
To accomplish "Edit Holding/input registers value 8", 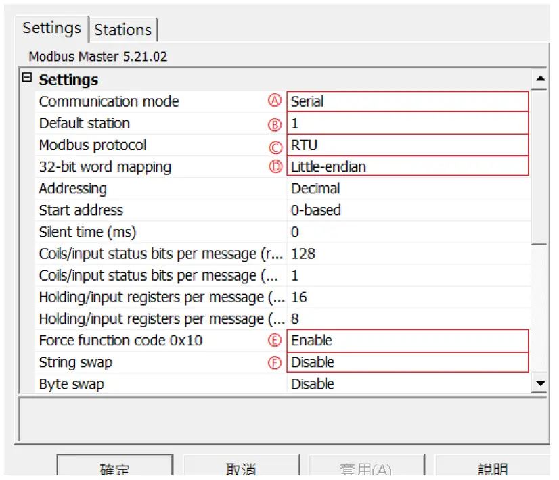I will [409, 318].
